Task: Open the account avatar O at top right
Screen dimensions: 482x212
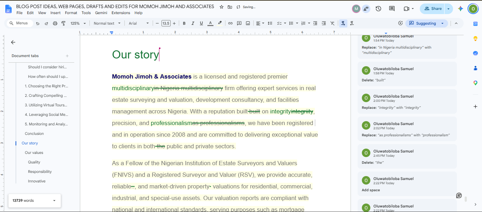Action: click(473, 9)
